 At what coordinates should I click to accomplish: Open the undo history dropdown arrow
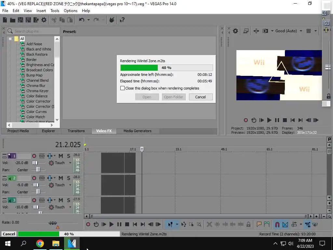point(88,20)
